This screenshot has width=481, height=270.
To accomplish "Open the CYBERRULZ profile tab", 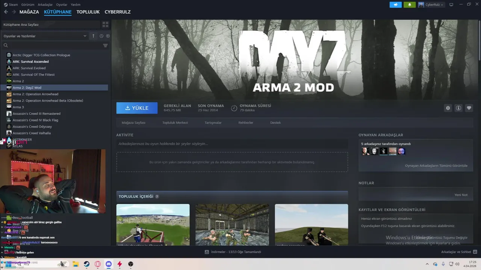I will tap(118, 12).
